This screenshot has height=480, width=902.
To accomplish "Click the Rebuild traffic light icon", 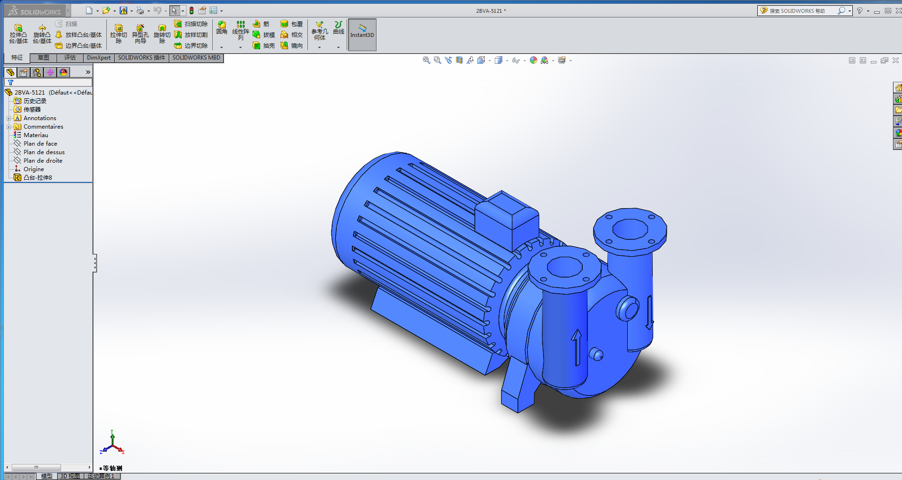I will tap(192, 10).
